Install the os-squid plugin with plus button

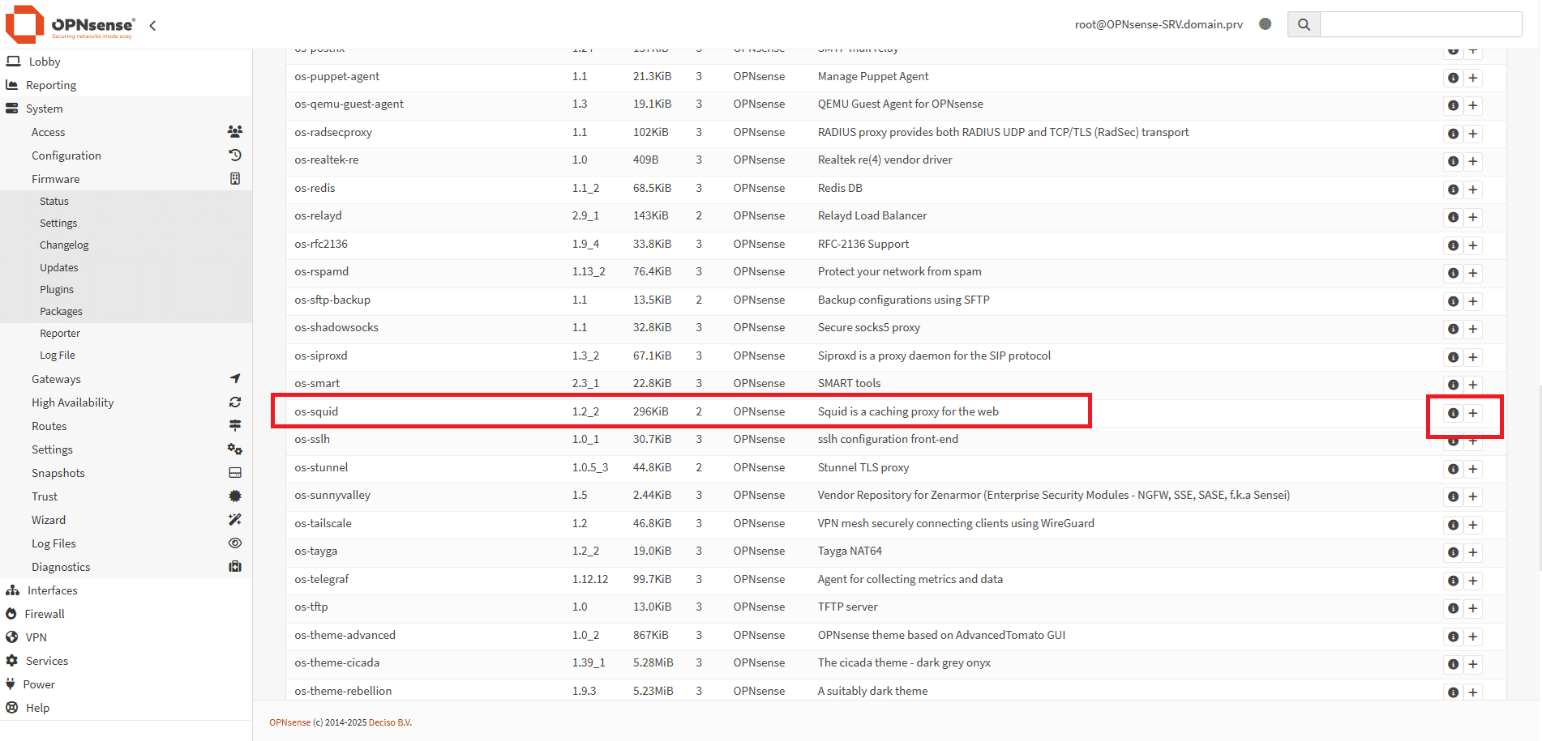[x=1473, y=413]
